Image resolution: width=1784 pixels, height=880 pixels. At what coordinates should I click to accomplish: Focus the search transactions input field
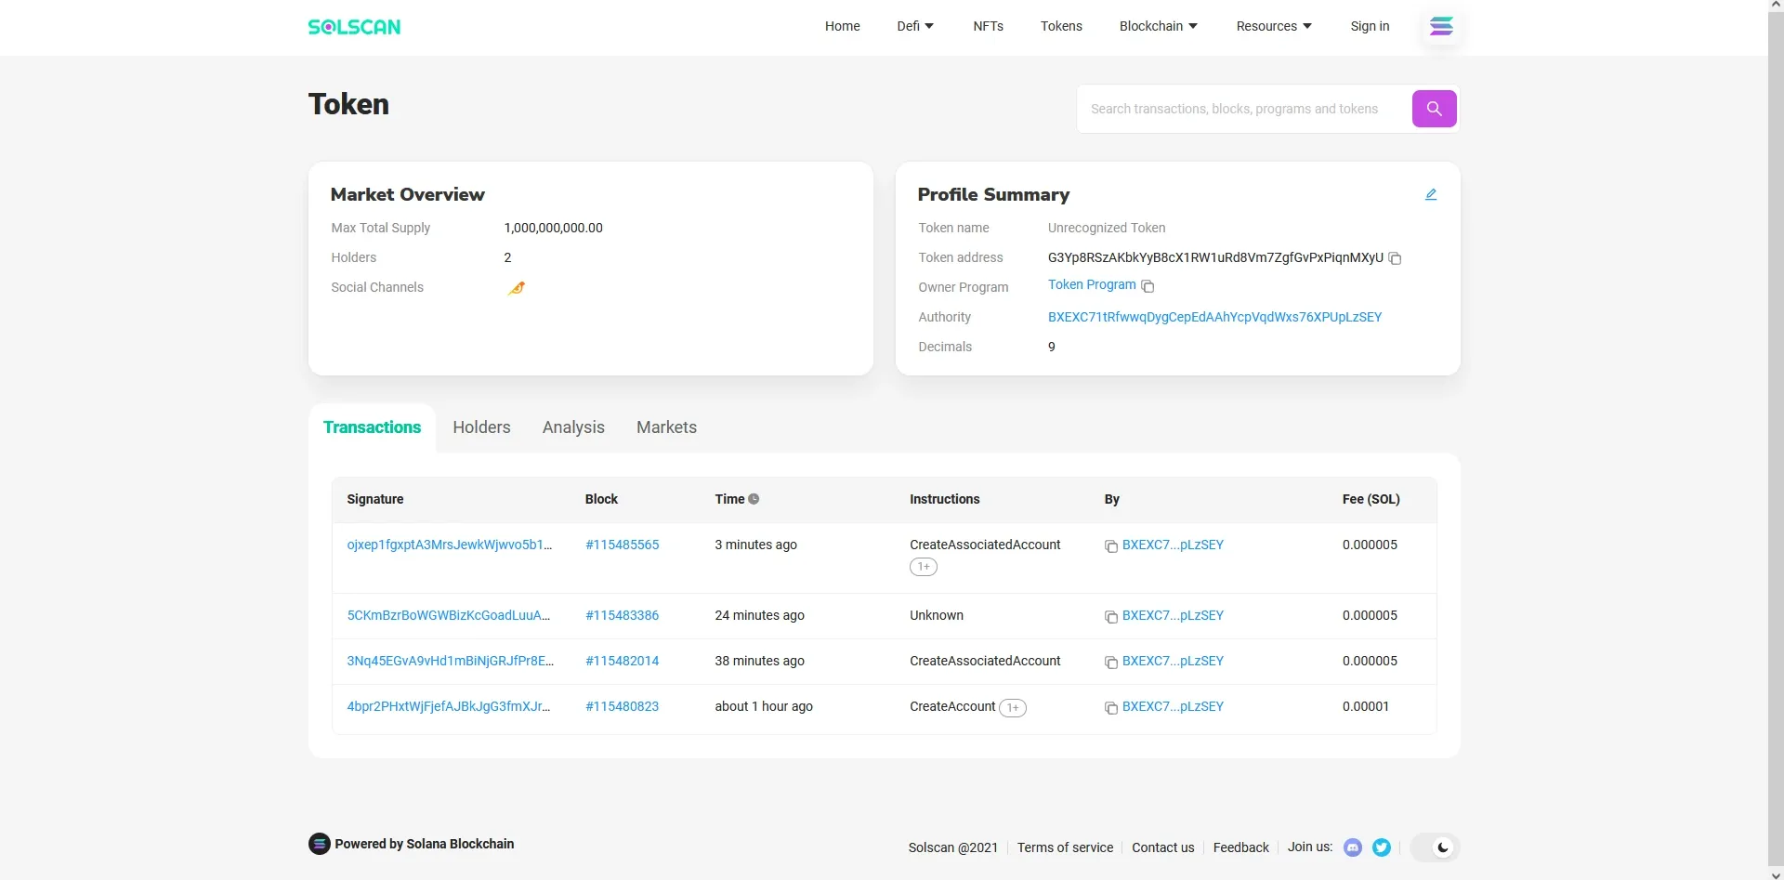(1245, 109)
